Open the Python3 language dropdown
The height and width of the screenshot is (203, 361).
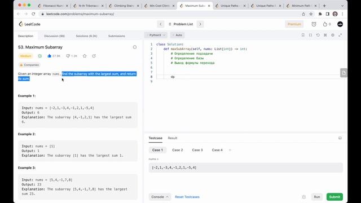pyautogui.click(x=156, y=35)
